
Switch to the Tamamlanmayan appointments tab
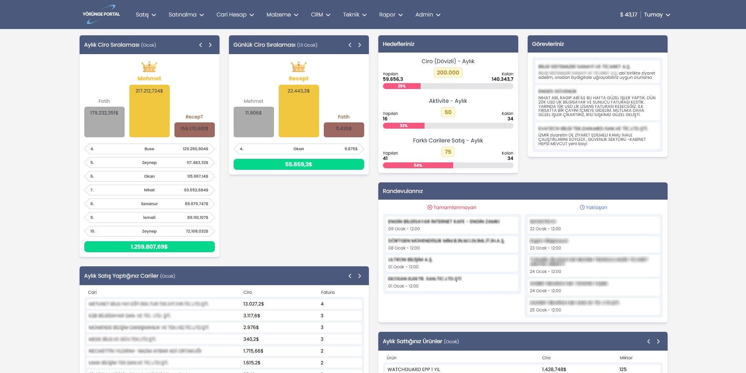(x=452, y=207)
